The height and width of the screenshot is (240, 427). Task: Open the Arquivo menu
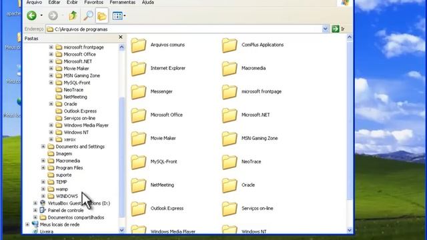point(34,3)
